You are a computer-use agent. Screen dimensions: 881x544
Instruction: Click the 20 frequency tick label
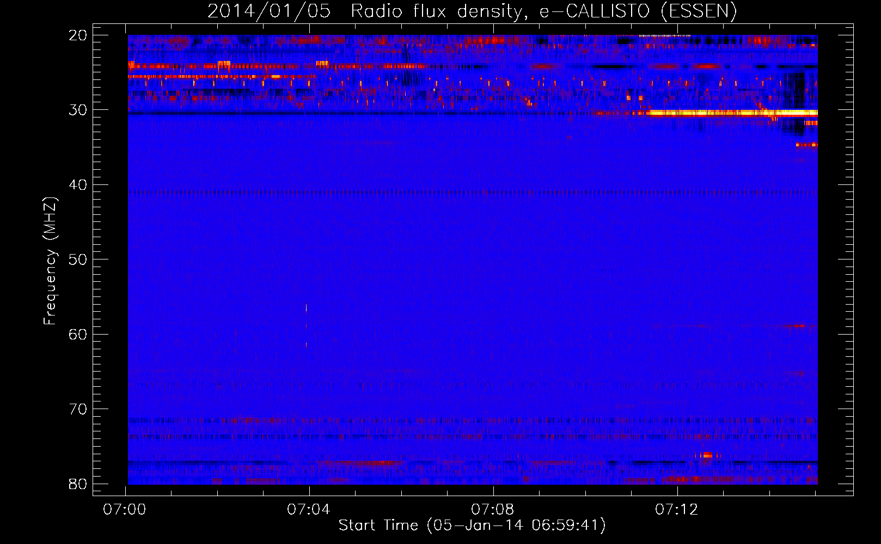pyautogui.click(x=78, y=35)
